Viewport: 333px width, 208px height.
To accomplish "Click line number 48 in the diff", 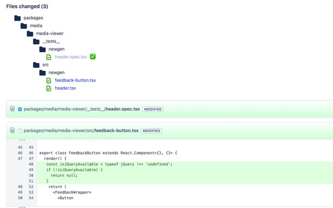I will point(31,164).
